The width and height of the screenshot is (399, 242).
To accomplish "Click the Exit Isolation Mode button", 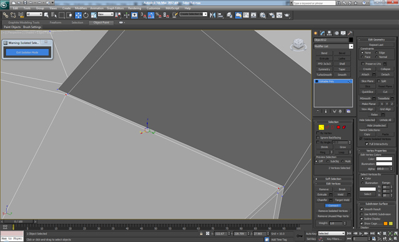I will pyautogui.click(x=27, y=52).
